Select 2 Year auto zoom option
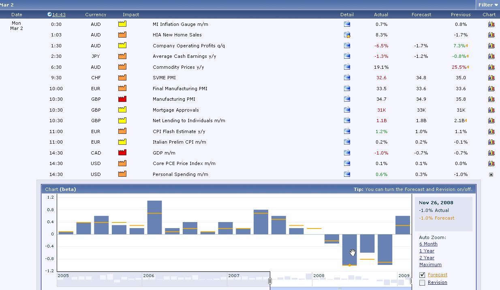The width and height of the screenshot is (500, 290). 427,258
